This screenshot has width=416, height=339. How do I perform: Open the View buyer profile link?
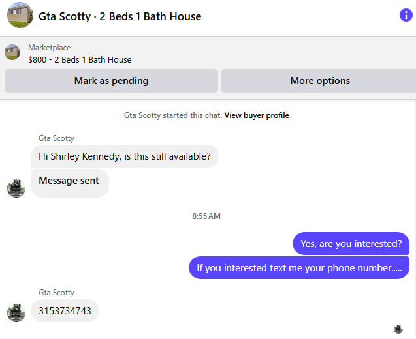(256, 115)
